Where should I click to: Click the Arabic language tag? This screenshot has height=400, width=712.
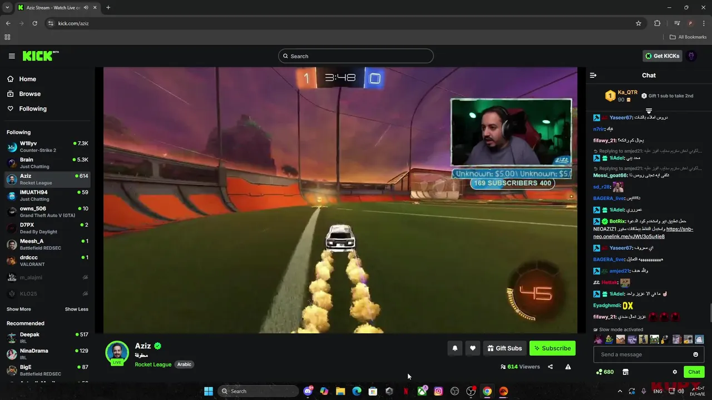(x=184, y=364)
